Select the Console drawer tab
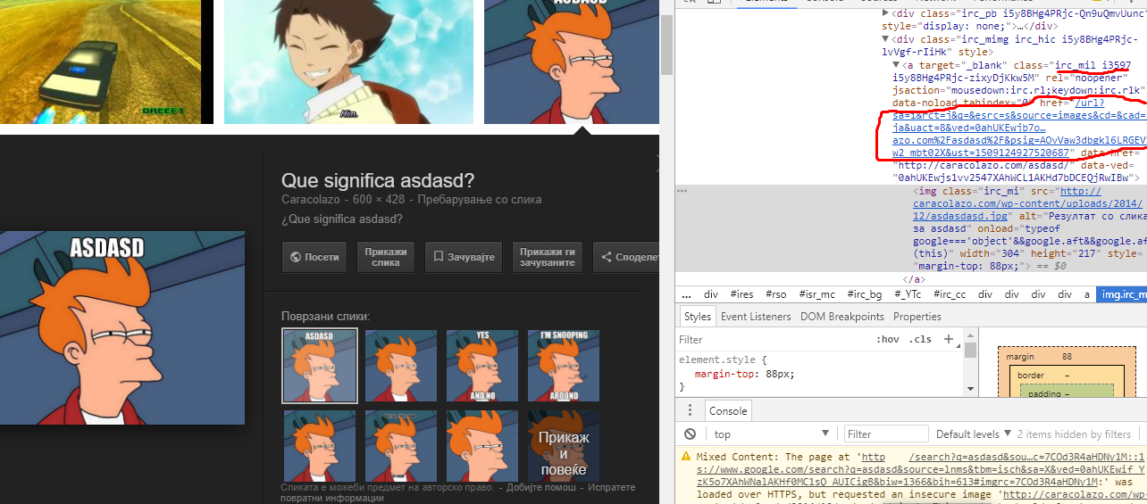Image resolution: width=1147 pixels, height=504 pixels. 728,411
